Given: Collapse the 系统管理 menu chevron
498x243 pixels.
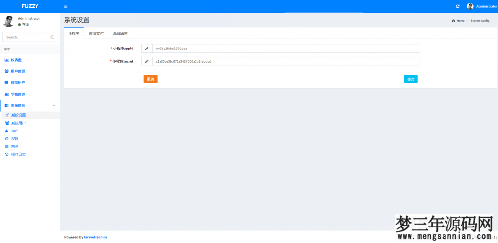Looking at the screenshot, I should (54, 106).
